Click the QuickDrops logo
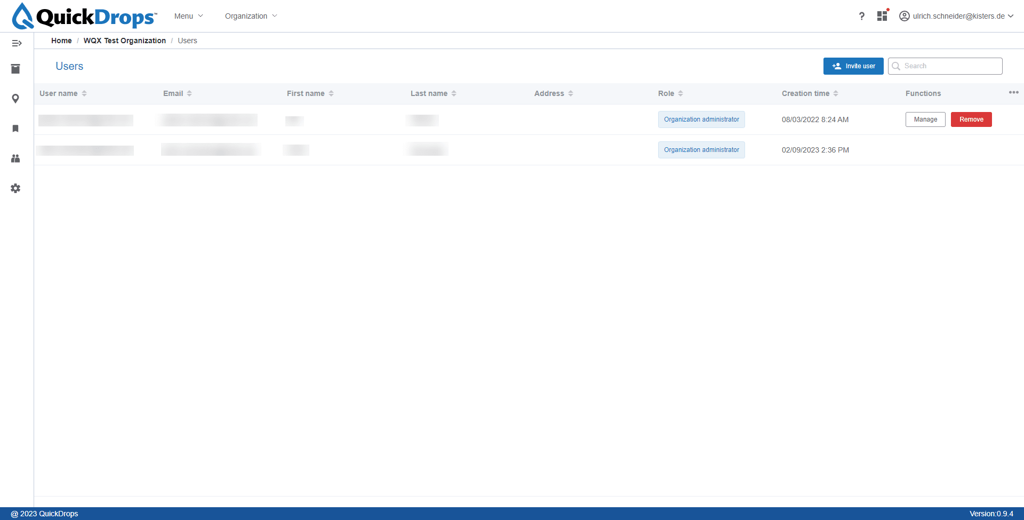The width and height of the screenshot is (1024, 520). coord(84,16)
